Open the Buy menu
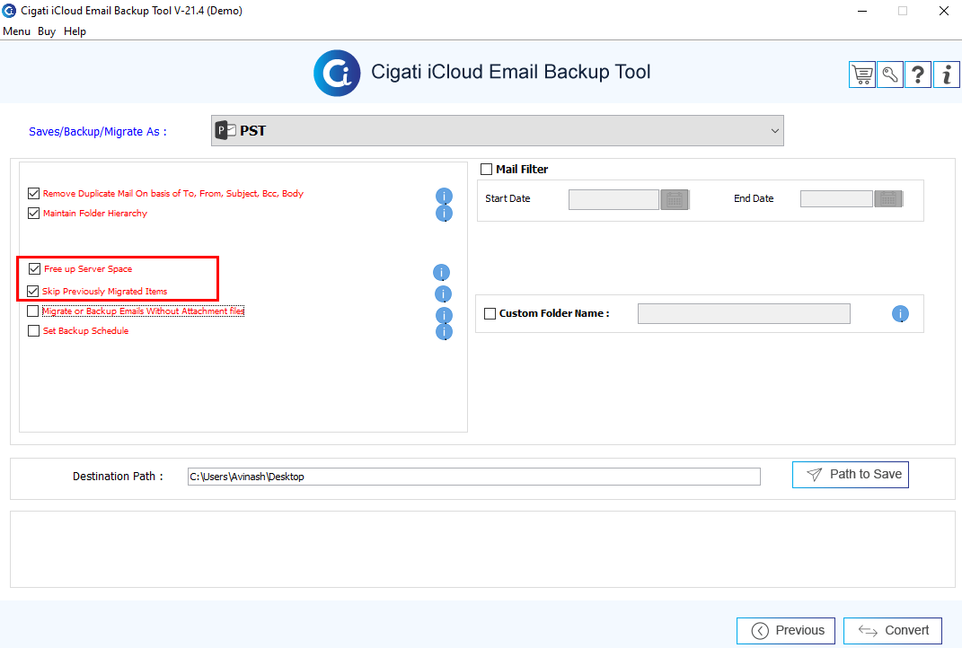 (47, 31)
